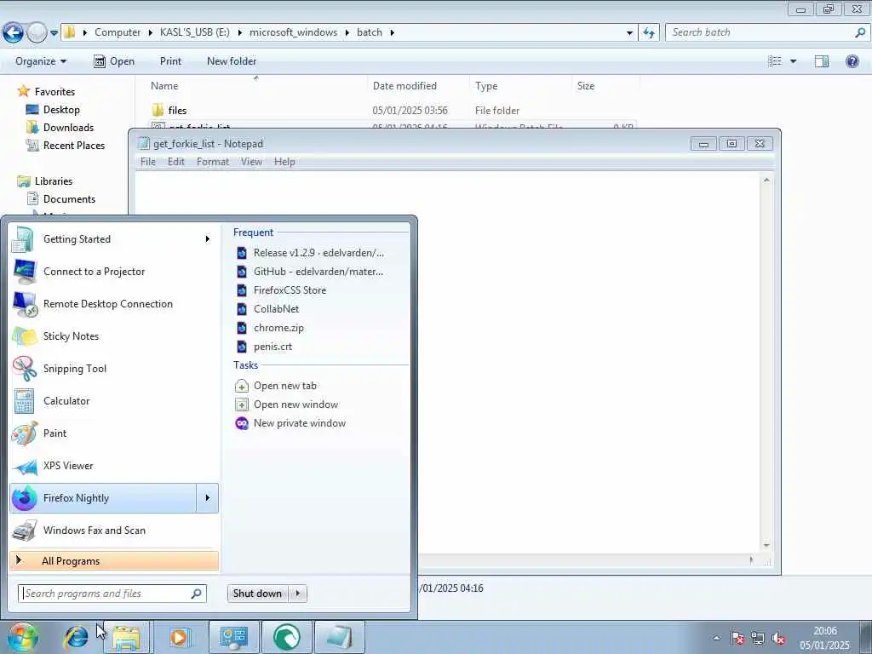Click Explorer Back navigation button

point(14,32)
